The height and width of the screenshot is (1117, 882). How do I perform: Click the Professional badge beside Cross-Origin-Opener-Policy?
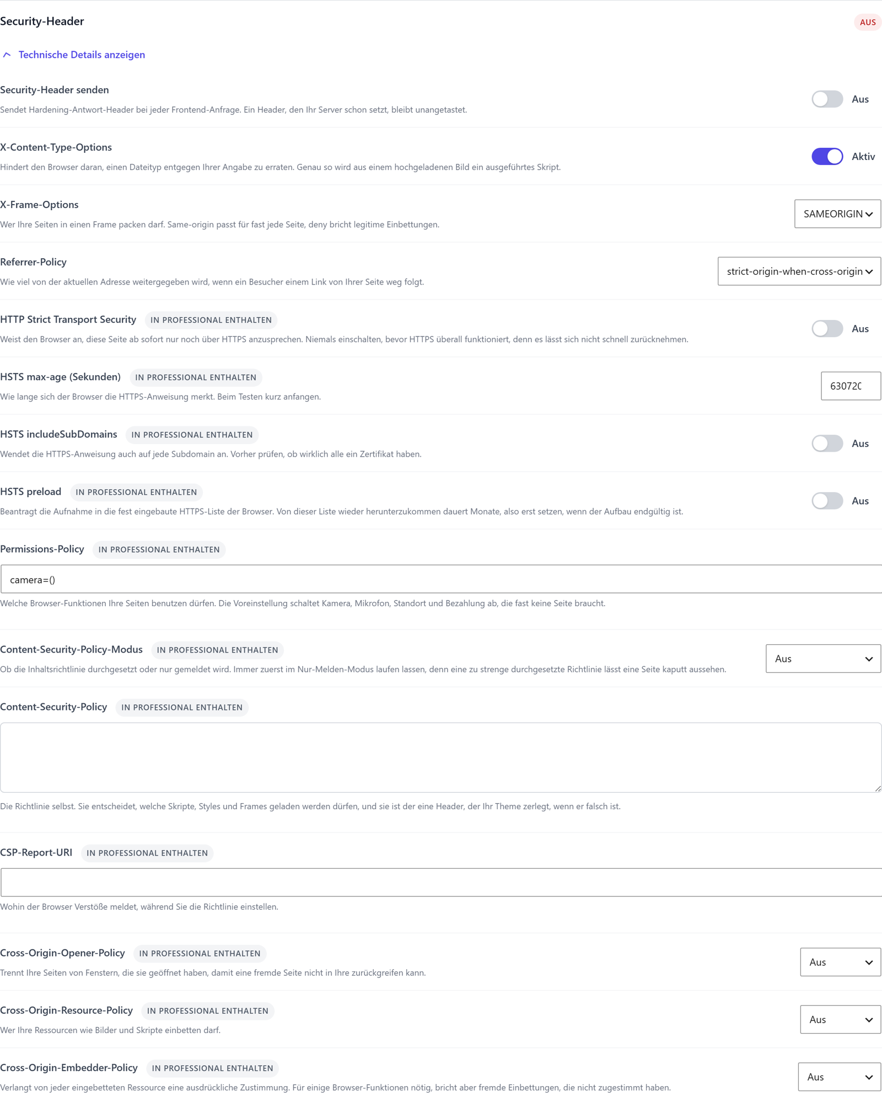[200, 953]
